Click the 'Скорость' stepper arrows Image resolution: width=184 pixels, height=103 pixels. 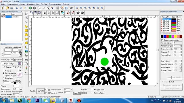coord(181,49)
